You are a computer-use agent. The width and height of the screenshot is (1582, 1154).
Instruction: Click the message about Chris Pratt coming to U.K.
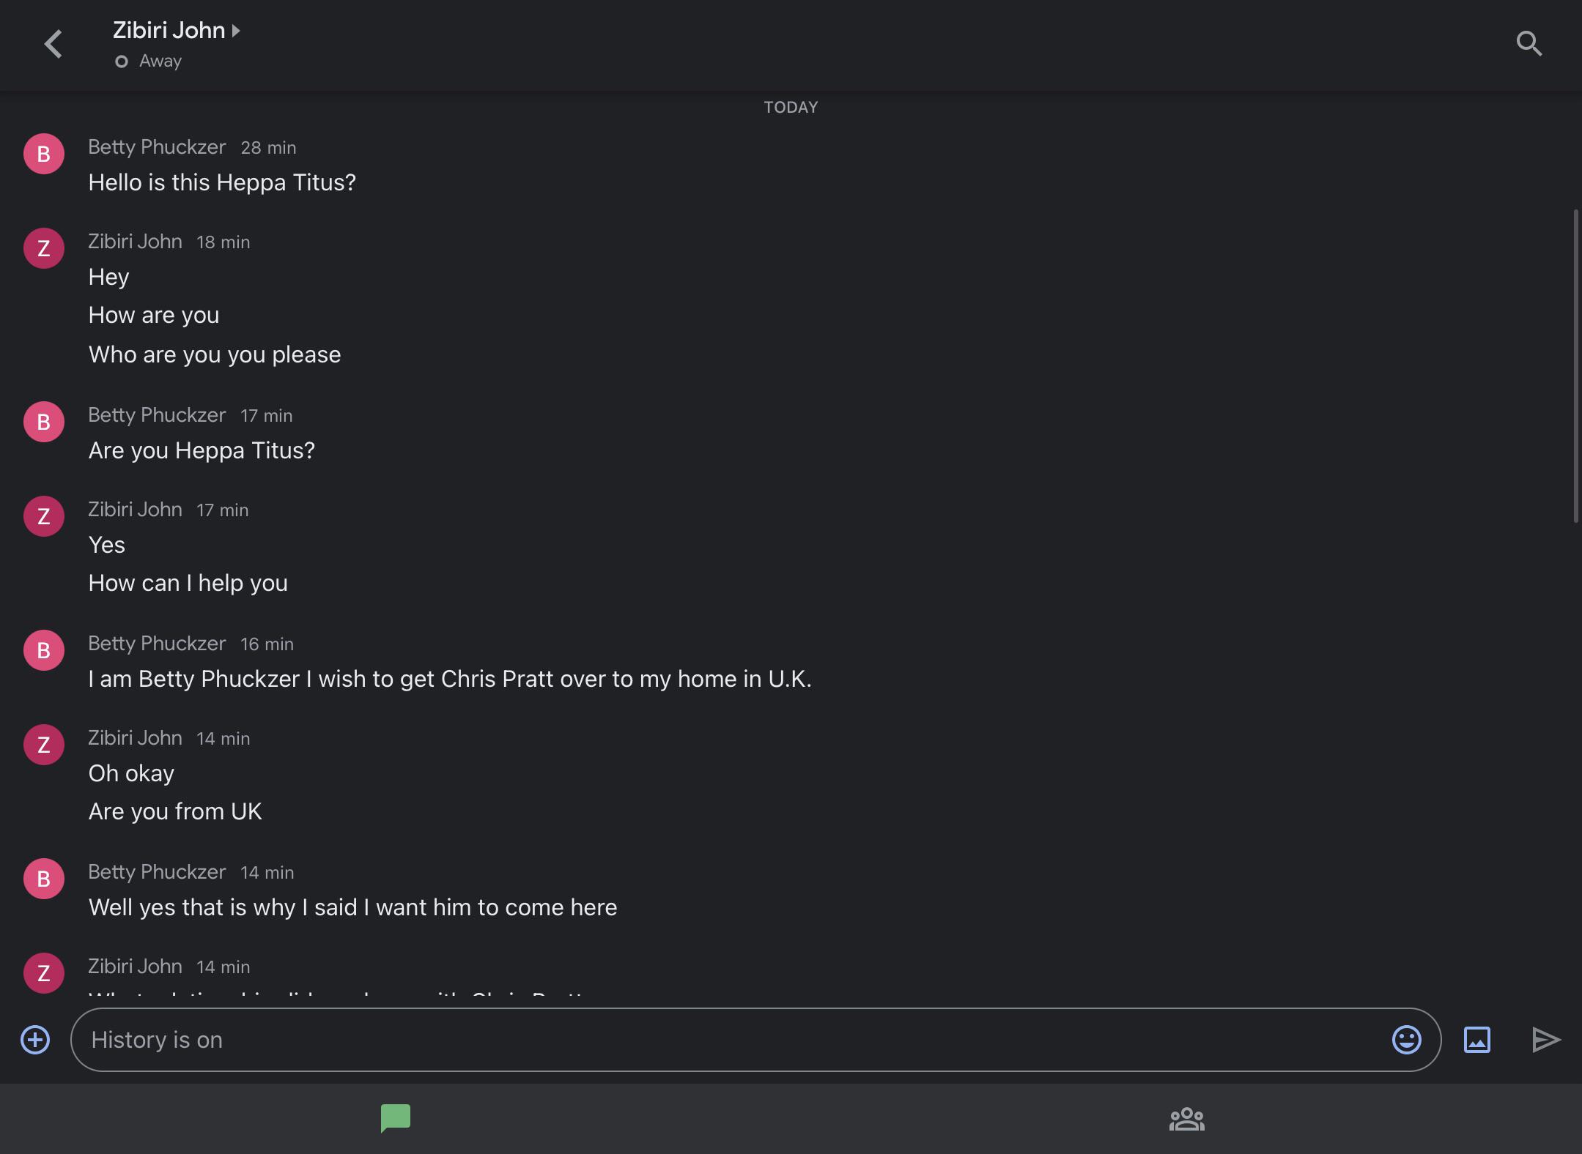(x=450, y=679)
